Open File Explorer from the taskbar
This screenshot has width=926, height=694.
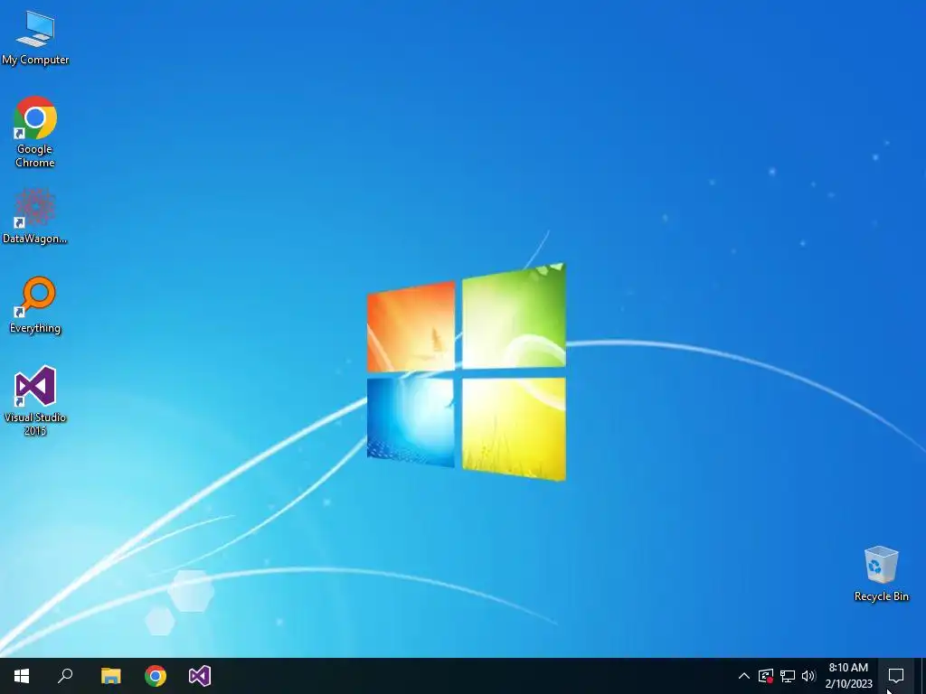pos(110,676)
